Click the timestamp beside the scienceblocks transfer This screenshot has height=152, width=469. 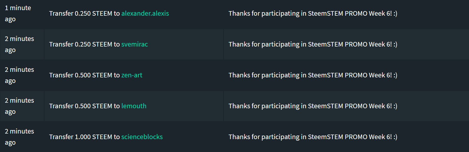pos(19,137)
